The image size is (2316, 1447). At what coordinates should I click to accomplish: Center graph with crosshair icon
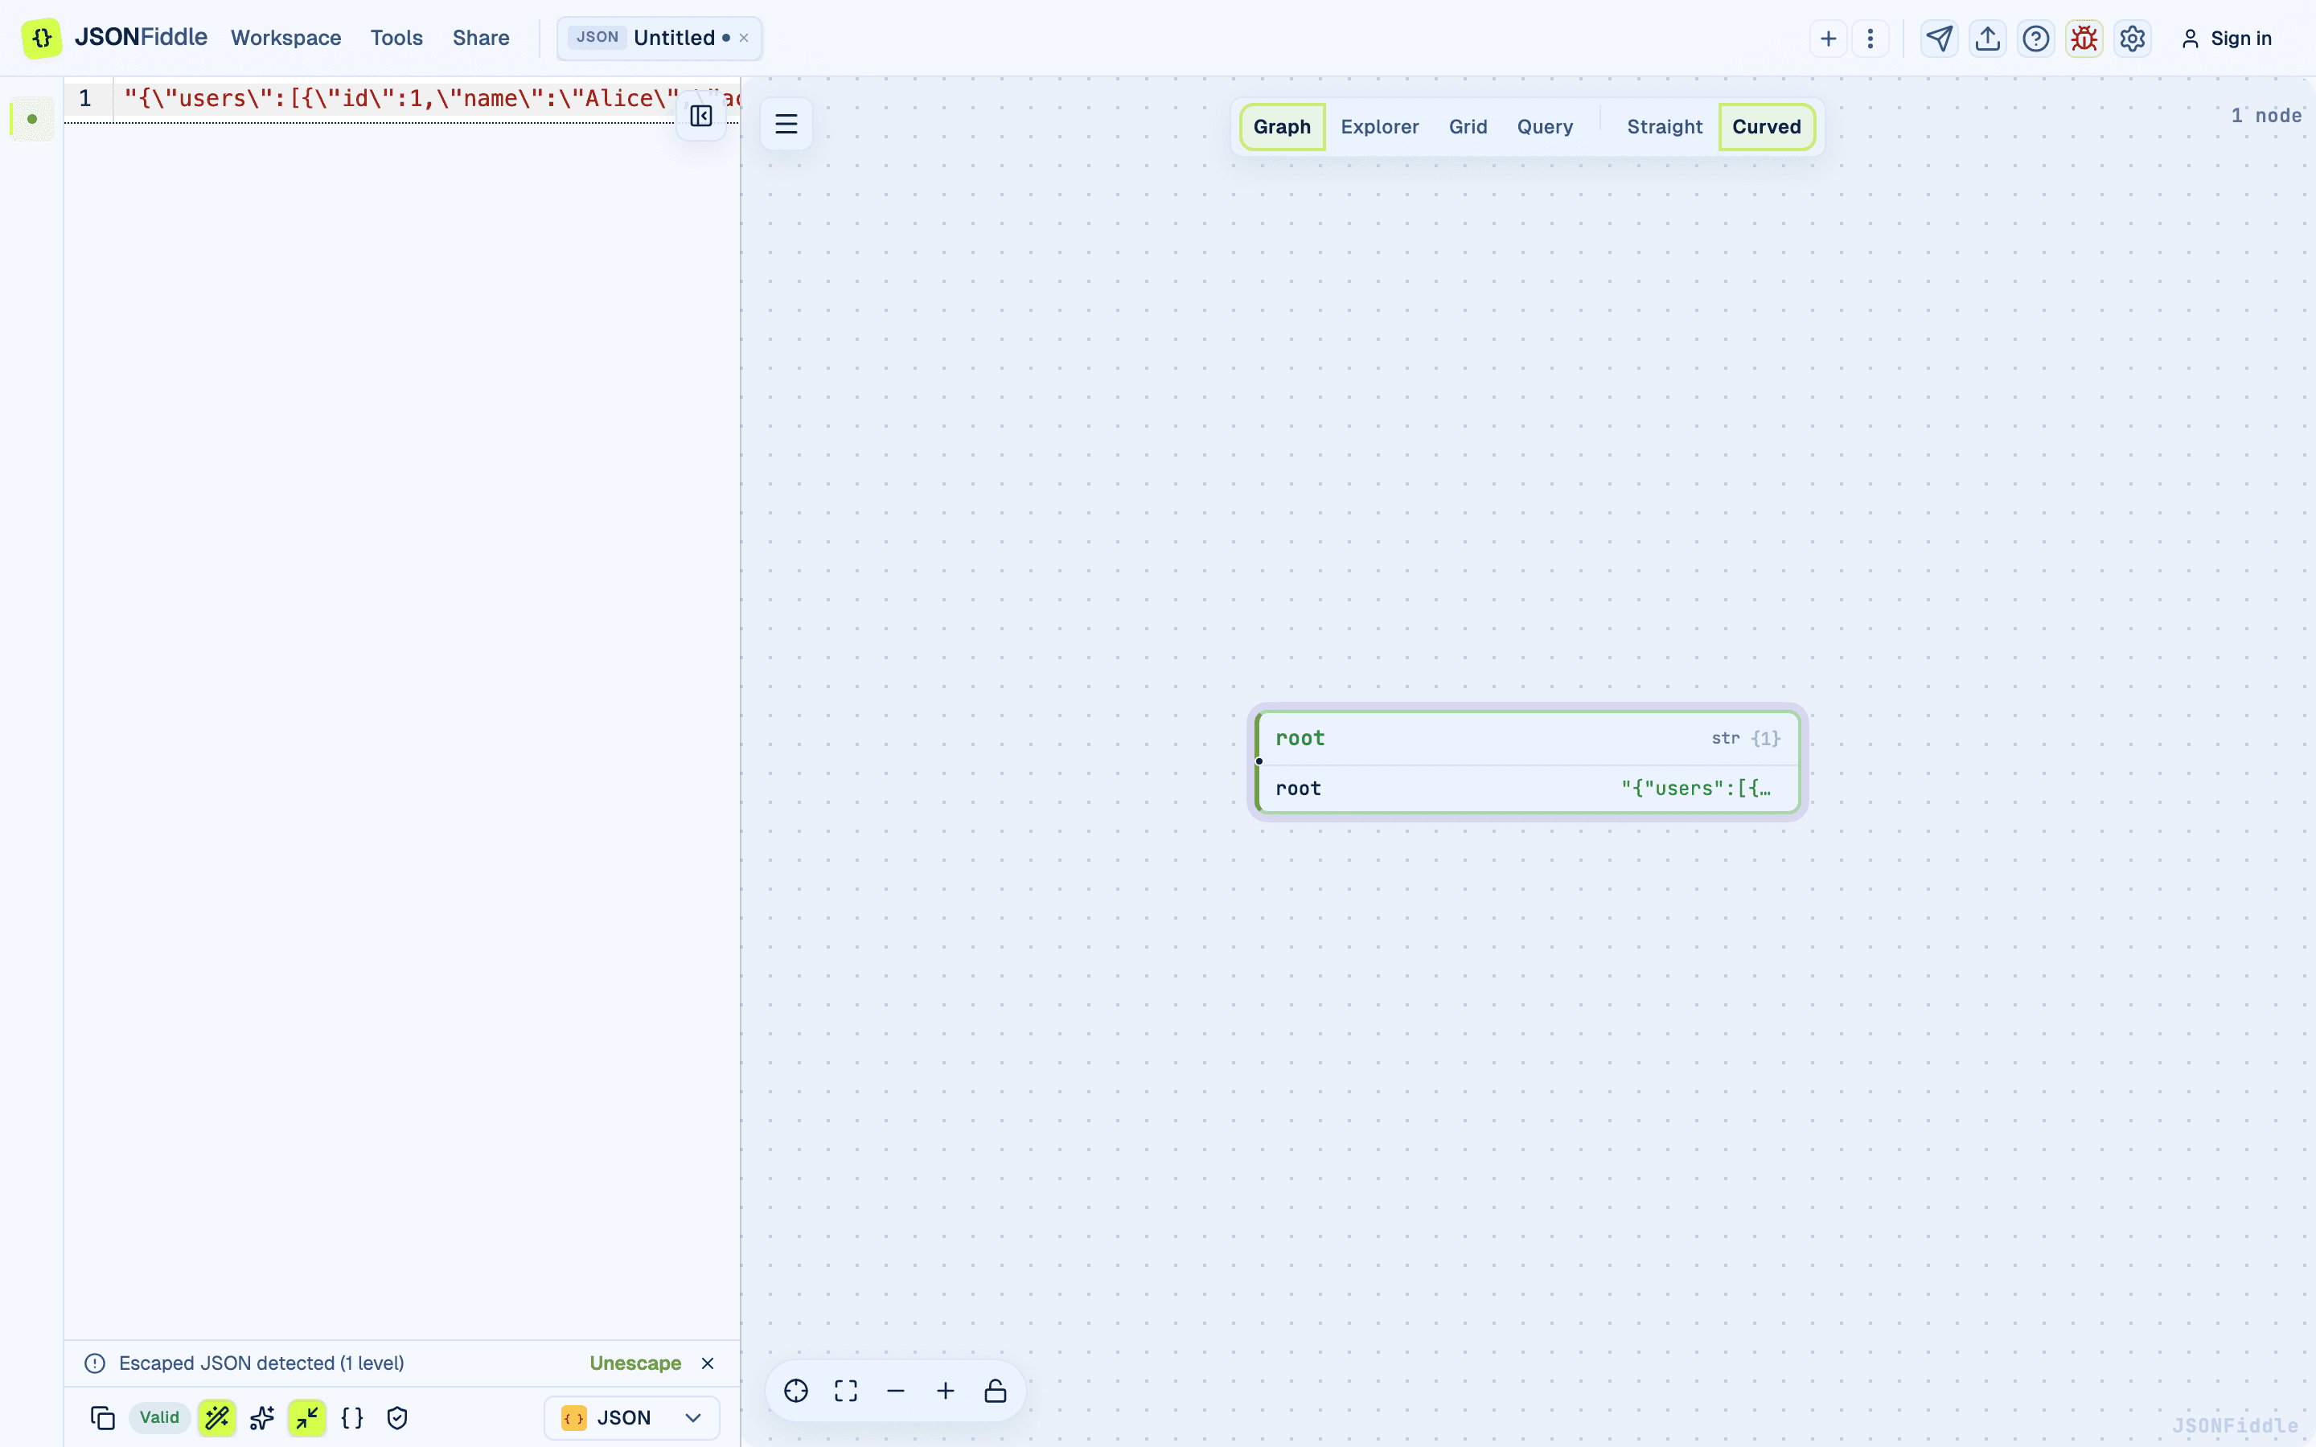pos(796,1391)
